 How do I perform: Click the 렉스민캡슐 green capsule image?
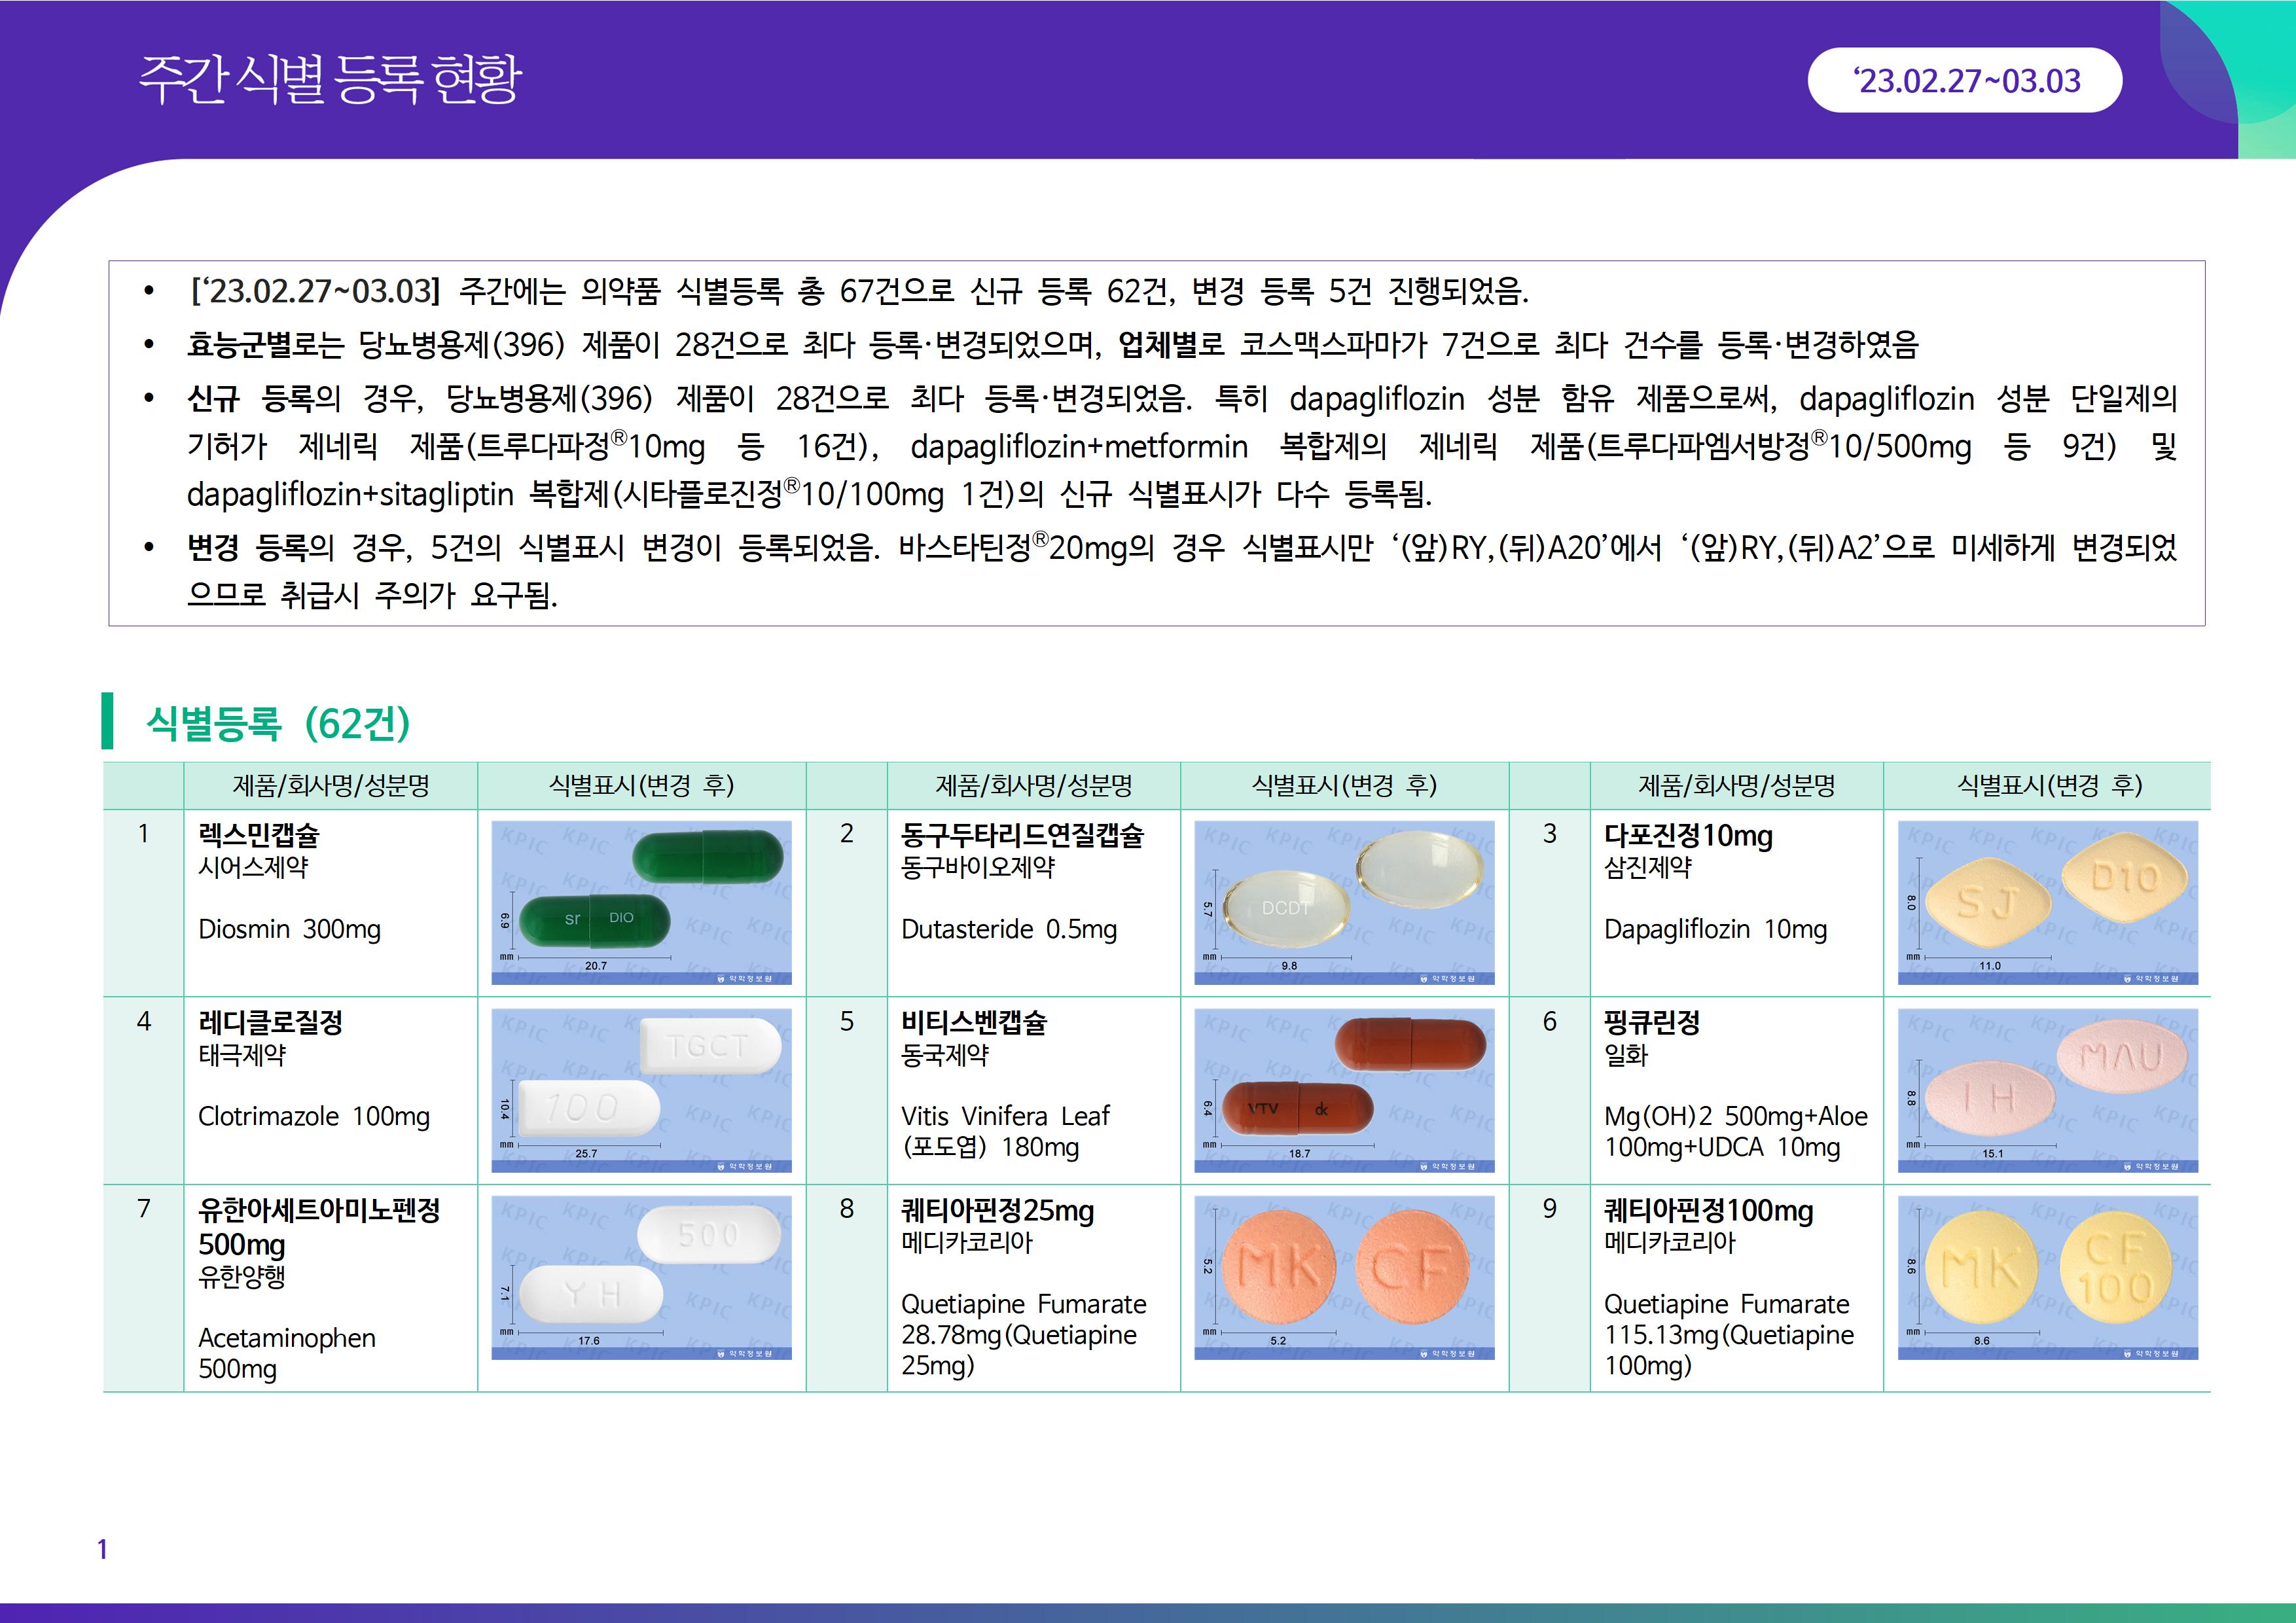point(641,902)
